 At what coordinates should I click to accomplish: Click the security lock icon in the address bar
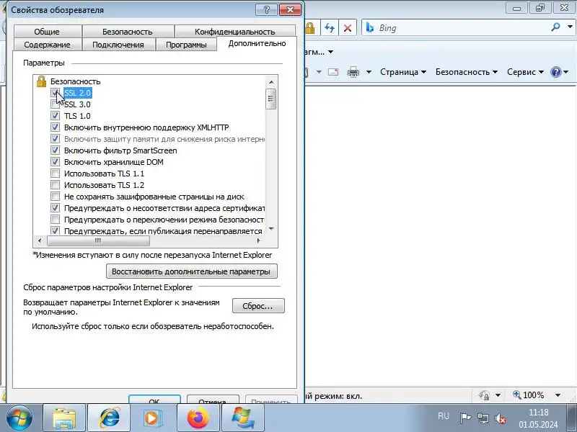310,28
